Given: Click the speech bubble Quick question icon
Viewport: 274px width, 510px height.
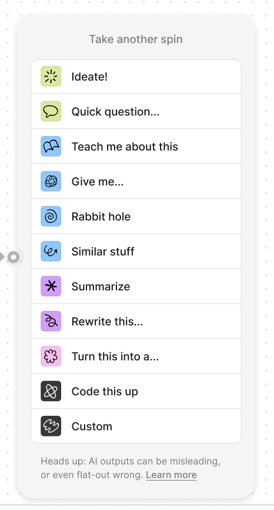Looking at the screenshot, I should tap(51, 111).
